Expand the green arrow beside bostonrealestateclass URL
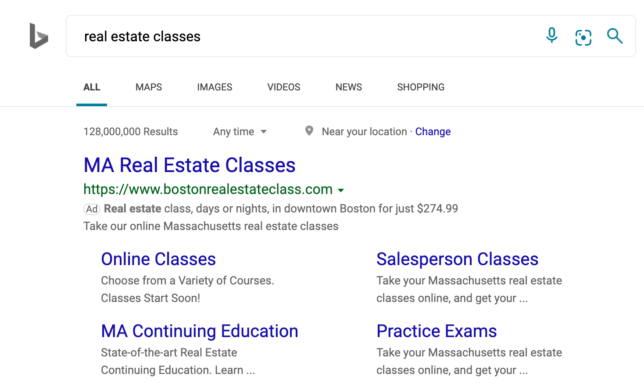 [x=341, y=190]
